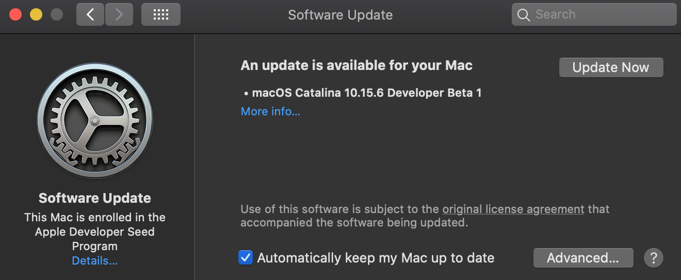Click the large Software Update gear icon
This screenshot has height=280, width=681.
pyautogui.click(x=95, y=121)
